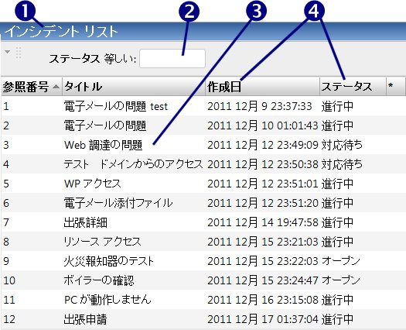Open incident PC が動作しません
Viewport: 406px width, 330px height.
tap(107, 300)
